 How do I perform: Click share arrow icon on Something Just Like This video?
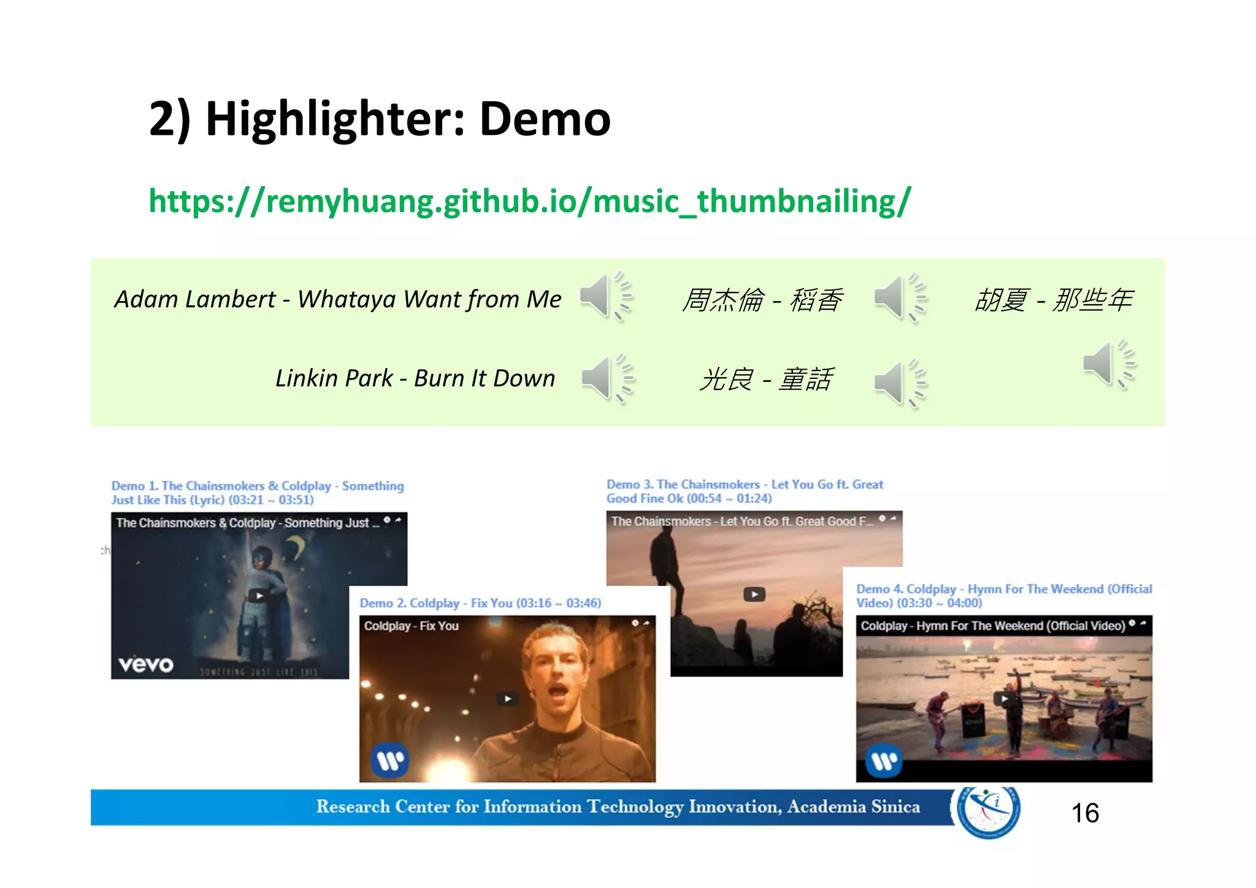(398, 520)
